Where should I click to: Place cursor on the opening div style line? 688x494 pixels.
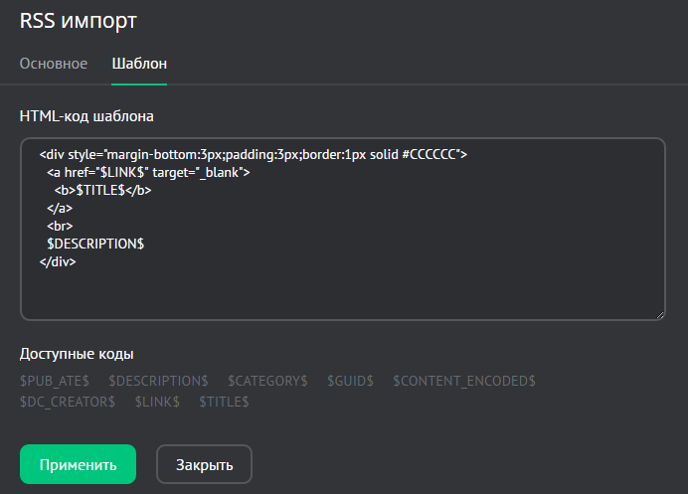coord(254,155)
